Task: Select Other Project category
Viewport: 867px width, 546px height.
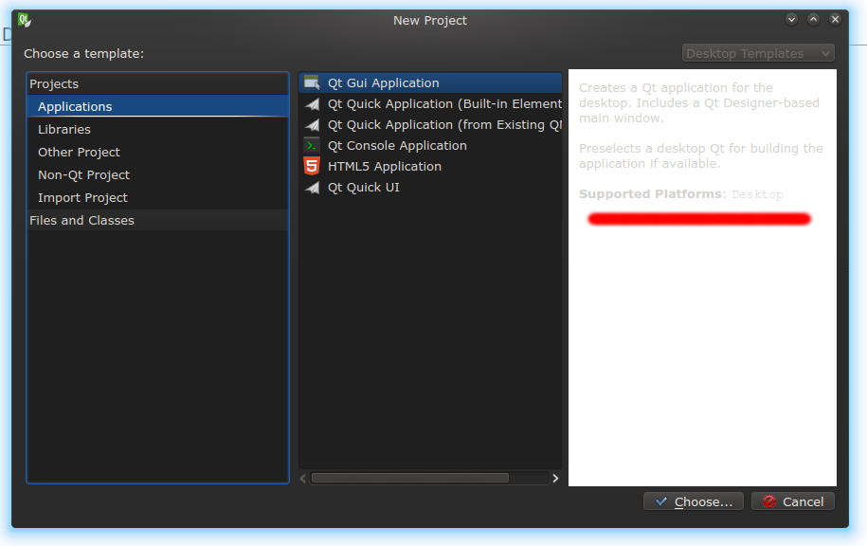Action: [x=79, y=153]
